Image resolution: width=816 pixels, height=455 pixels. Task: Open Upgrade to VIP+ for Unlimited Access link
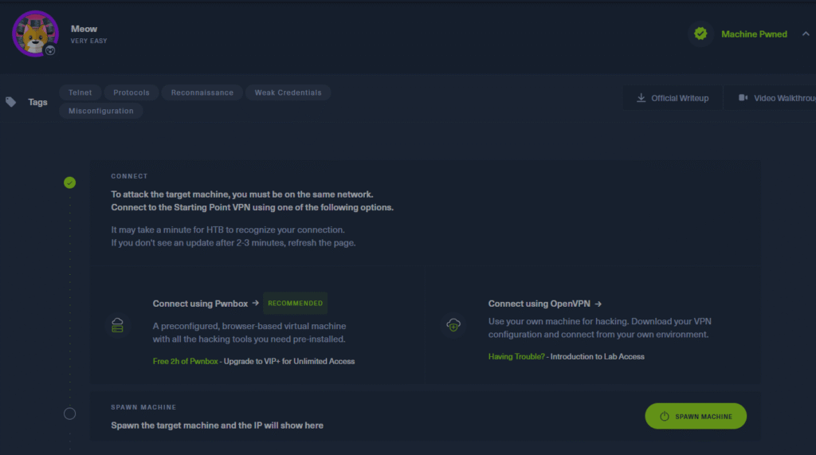[x=288, y=361]
